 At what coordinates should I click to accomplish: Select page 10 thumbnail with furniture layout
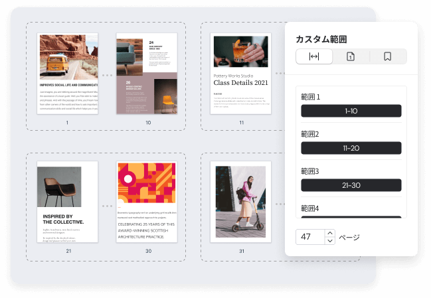[147, 74]
